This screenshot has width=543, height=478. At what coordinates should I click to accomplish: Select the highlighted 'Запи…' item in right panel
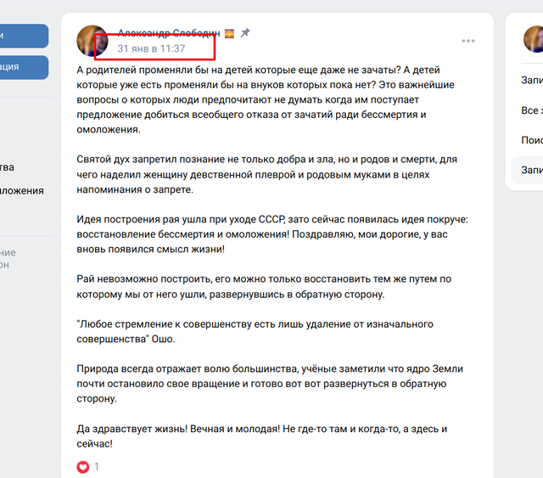[x=528, y=170]
